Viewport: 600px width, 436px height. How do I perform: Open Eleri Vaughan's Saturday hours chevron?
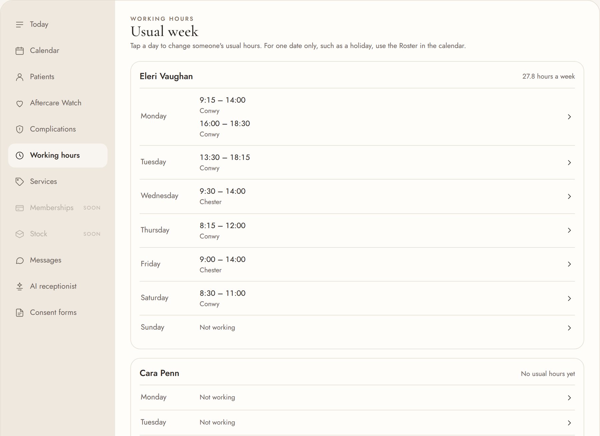(x=569, y=298)
